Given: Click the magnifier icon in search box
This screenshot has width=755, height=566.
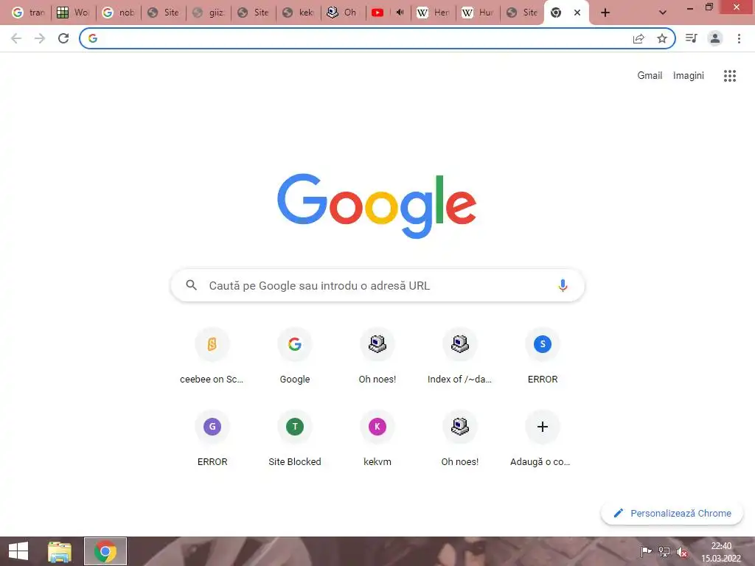Looking at the screenshot, I should (191, 285).
